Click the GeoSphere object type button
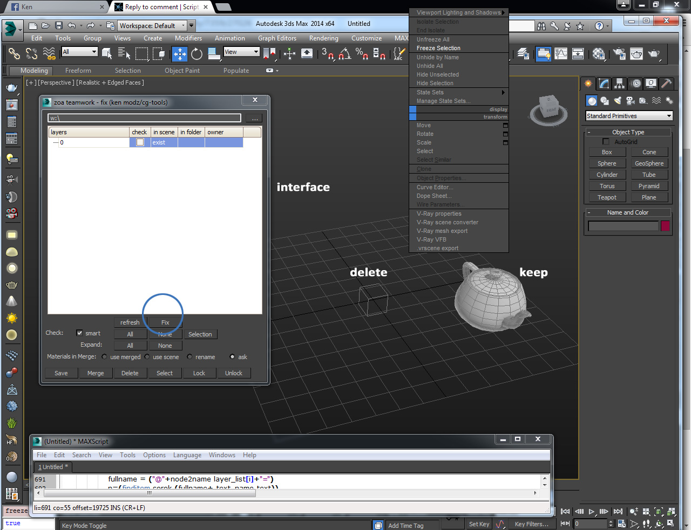 [x=649, y=163]
